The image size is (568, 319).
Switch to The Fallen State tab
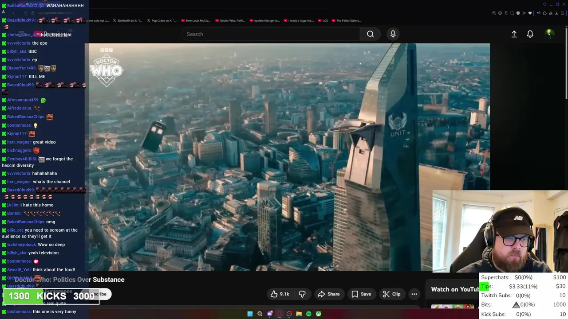click(x=347, y=20)
